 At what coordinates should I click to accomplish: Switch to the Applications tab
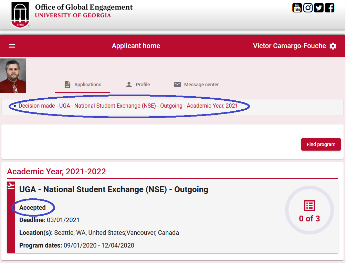click(x=82, y=85)
